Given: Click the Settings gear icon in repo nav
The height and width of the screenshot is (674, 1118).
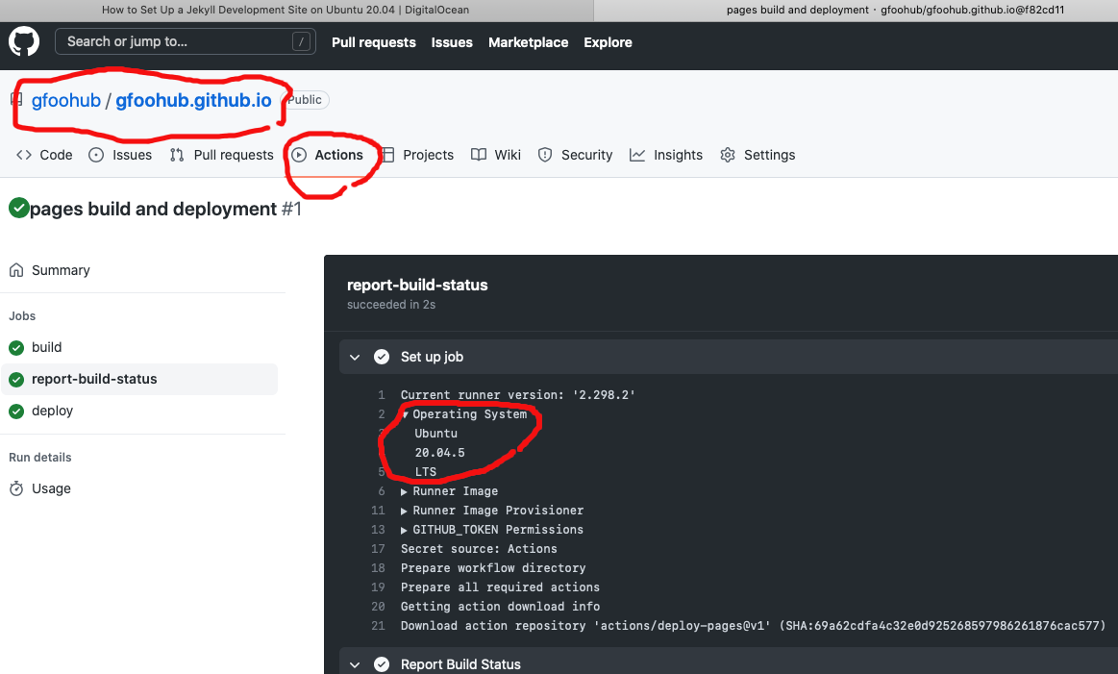Looking at the screenshot, I should click(x=728, y=155).
